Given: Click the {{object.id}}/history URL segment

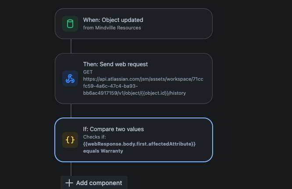Looking at the screenshot, I should point(164,93).
